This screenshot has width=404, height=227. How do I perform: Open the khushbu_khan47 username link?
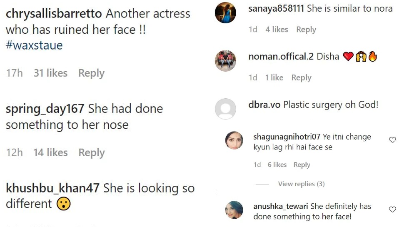click(x=52, y=188)
